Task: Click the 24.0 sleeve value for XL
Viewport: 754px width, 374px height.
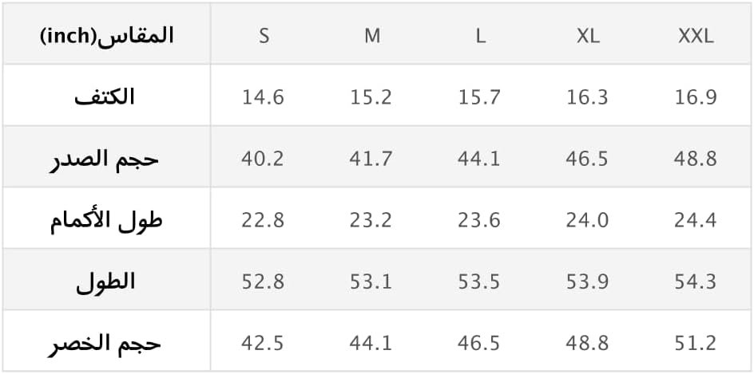Action: pos(587,220)
